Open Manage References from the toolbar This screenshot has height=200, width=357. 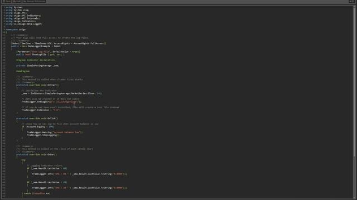pos(34,1)
